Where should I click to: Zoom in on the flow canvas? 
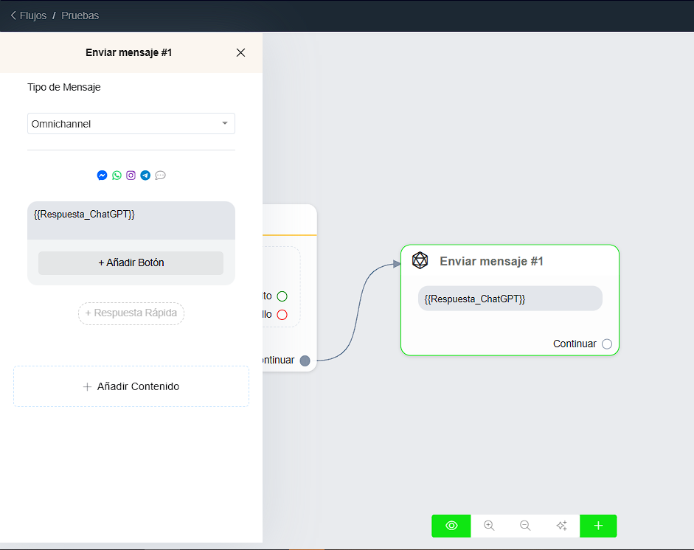(489, 526)
